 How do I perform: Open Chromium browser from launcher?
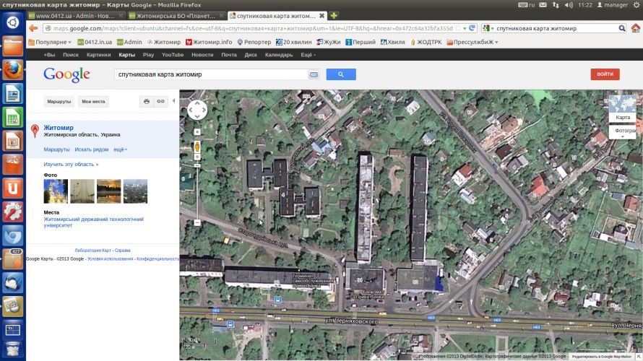tap(13, 235)
